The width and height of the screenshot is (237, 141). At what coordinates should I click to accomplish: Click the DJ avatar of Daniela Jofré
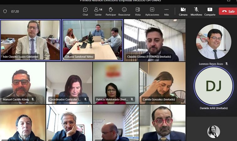pyautogui.click(x=213, y=86)
